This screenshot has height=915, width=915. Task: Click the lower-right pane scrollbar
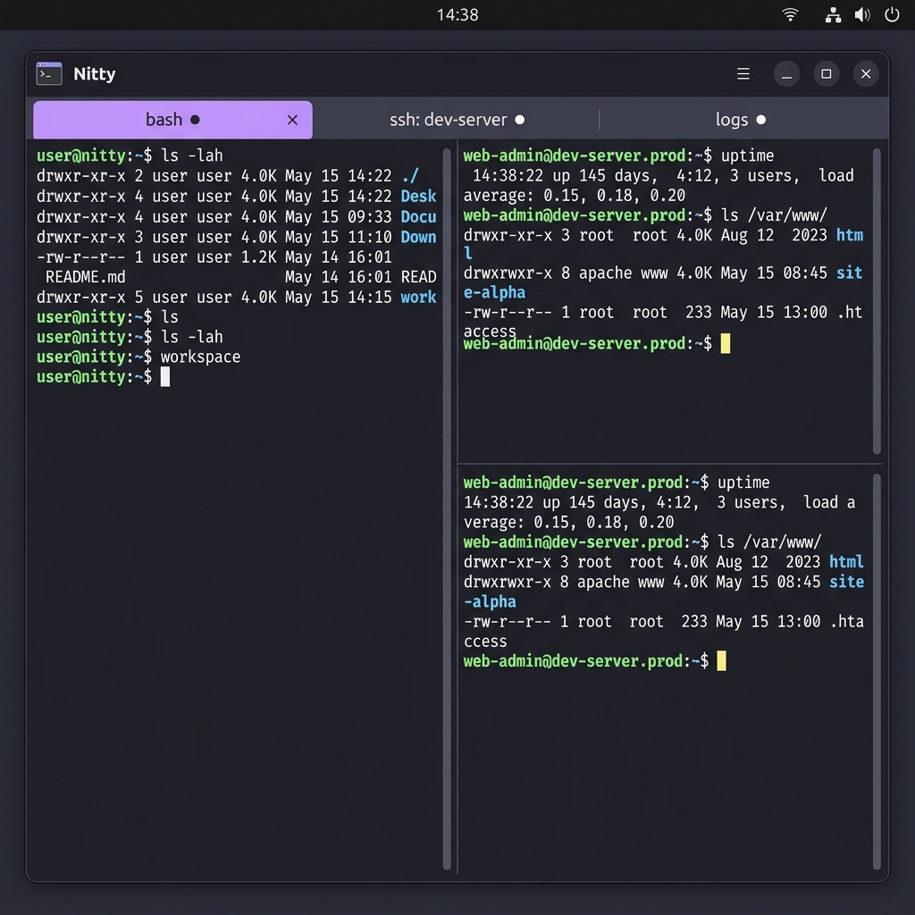[x=877, y=672]
